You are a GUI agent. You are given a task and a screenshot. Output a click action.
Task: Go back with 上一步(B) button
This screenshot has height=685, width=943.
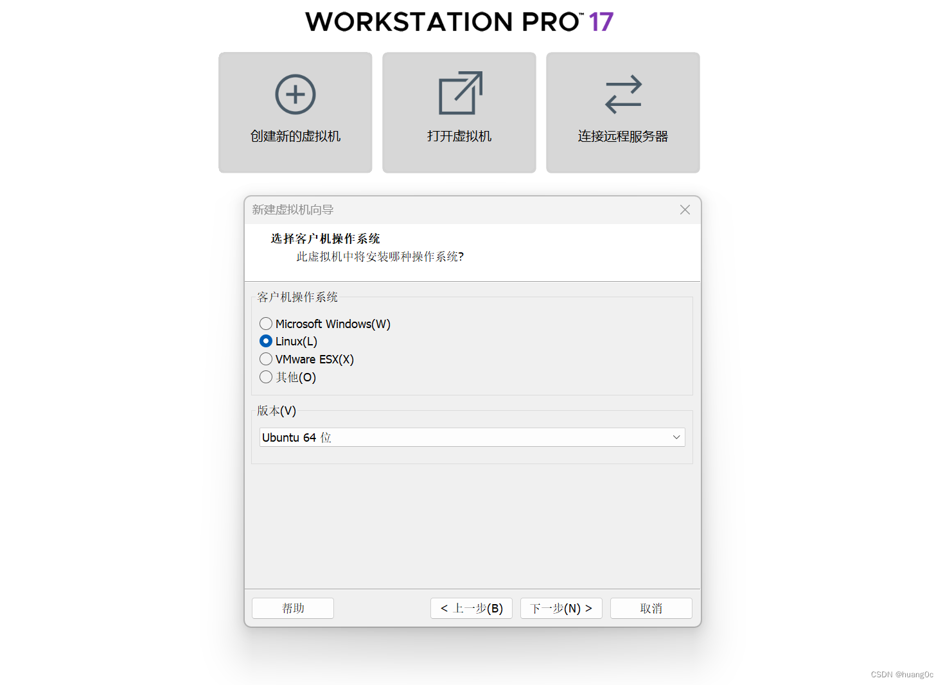pyautogui.click(x=471, y=608)
